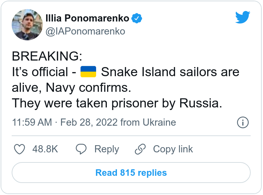Open Illia Ponomarenko's profile photo

click(27, 25)
